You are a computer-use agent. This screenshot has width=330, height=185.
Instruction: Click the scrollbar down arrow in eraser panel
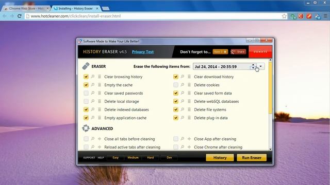click(270, 149)
